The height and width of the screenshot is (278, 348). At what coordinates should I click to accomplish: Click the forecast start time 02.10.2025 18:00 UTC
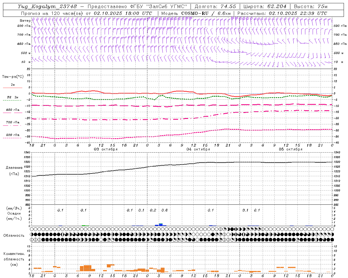pos(123,13)
